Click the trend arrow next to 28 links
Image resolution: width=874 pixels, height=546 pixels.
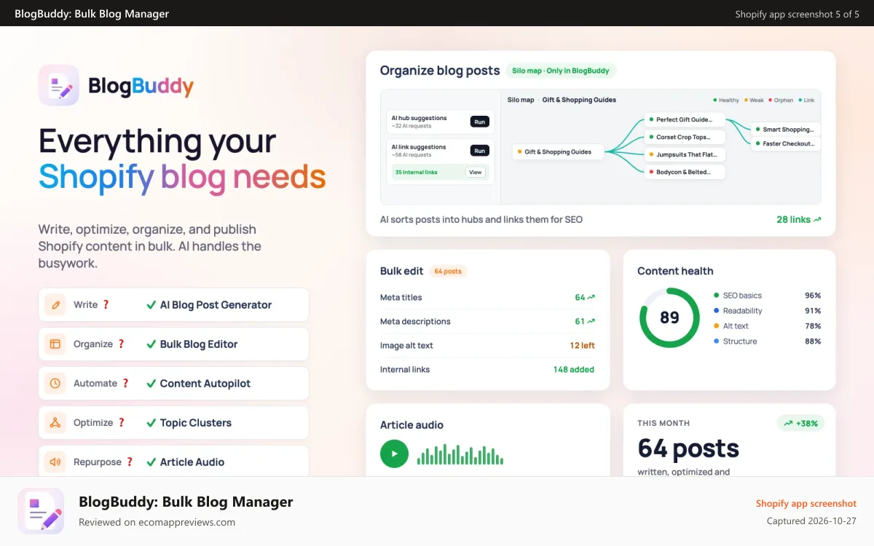[x=817, y=219]
